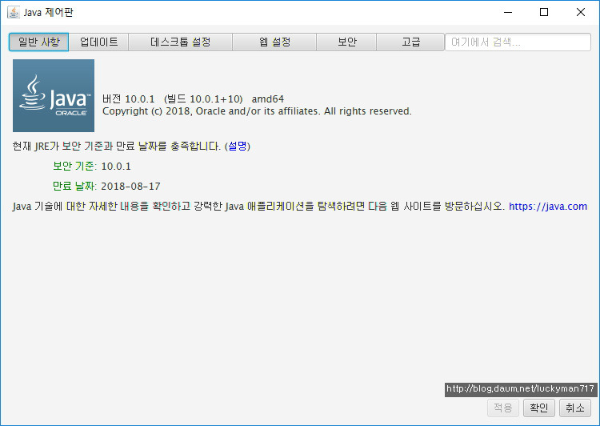The width and height of the screenshot is (600, 426).
Task: Go to the 웹 설정 tab
Action: pyautogui.click(x=274, y=42)
